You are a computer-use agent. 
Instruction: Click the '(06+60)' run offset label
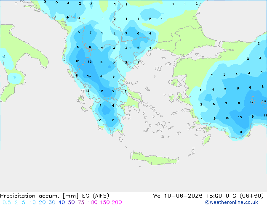pos(252,196)
